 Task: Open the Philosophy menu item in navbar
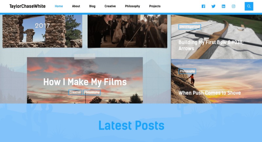point(133,6)
